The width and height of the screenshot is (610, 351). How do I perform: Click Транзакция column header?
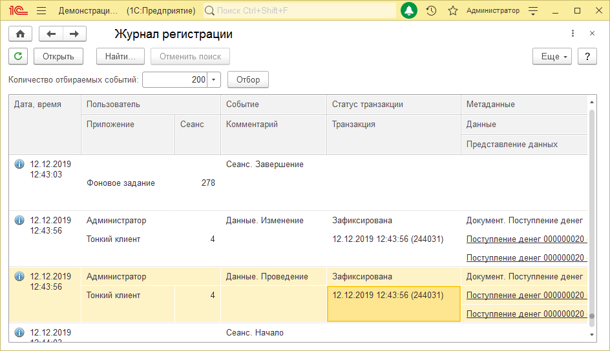pyautogui.click(x=394, y=134)
